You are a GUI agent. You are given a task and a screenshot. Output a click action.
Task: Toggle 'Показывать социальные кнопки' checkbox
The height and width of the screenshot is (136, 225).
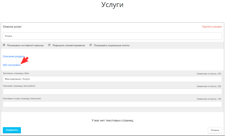pyautogui.click(x=91, y=45)
